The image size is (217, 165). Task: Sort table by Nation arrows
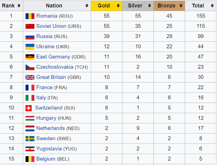[x=87, y=6]
